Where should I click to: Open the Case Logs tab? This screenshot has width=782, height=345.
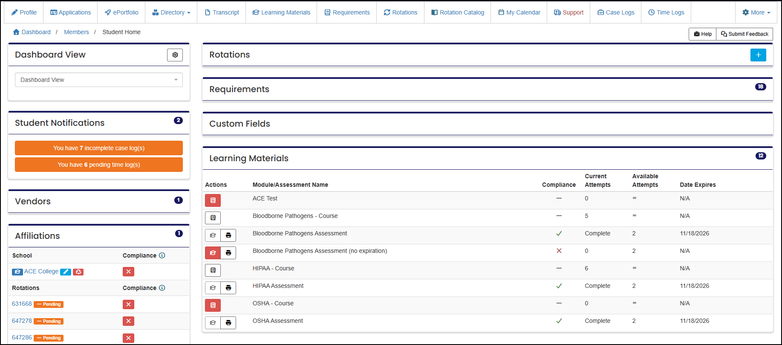click(x=616, y=12)
